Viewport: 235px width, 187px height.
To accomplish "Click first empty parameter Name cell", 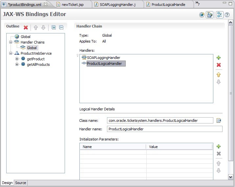I will point(113,152).
